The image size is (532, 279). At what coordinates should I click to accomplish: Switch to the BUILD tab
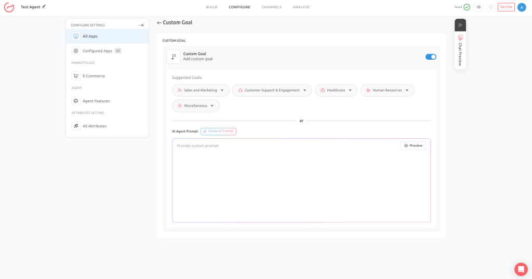click(212, 7)
